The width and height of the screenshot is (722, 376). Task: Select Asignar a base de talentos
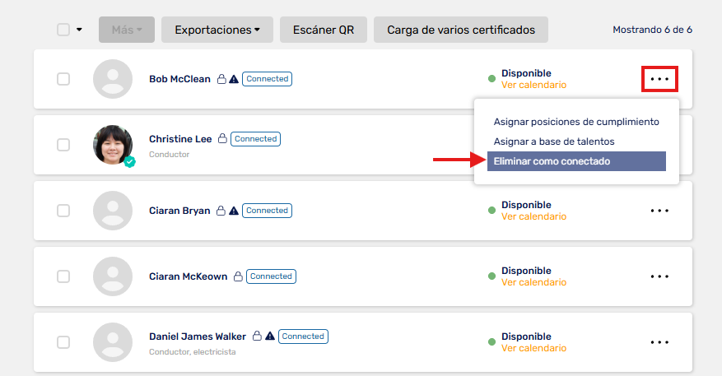554,142
